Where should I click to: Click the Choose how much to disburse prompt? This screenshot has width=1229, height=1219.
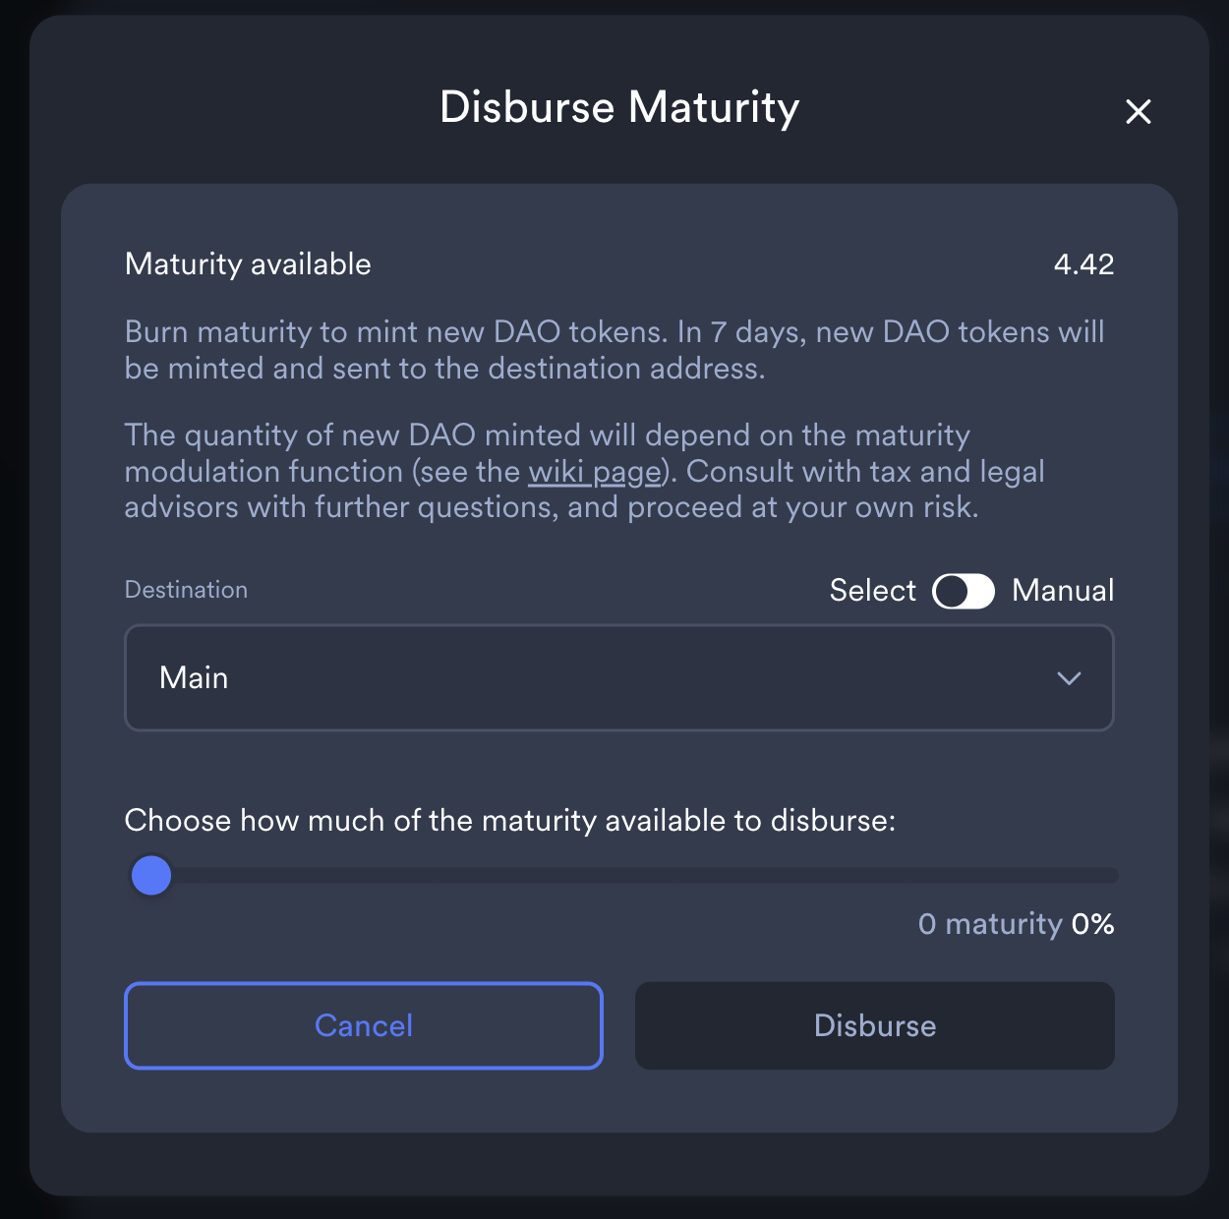[x=510, y=820]
